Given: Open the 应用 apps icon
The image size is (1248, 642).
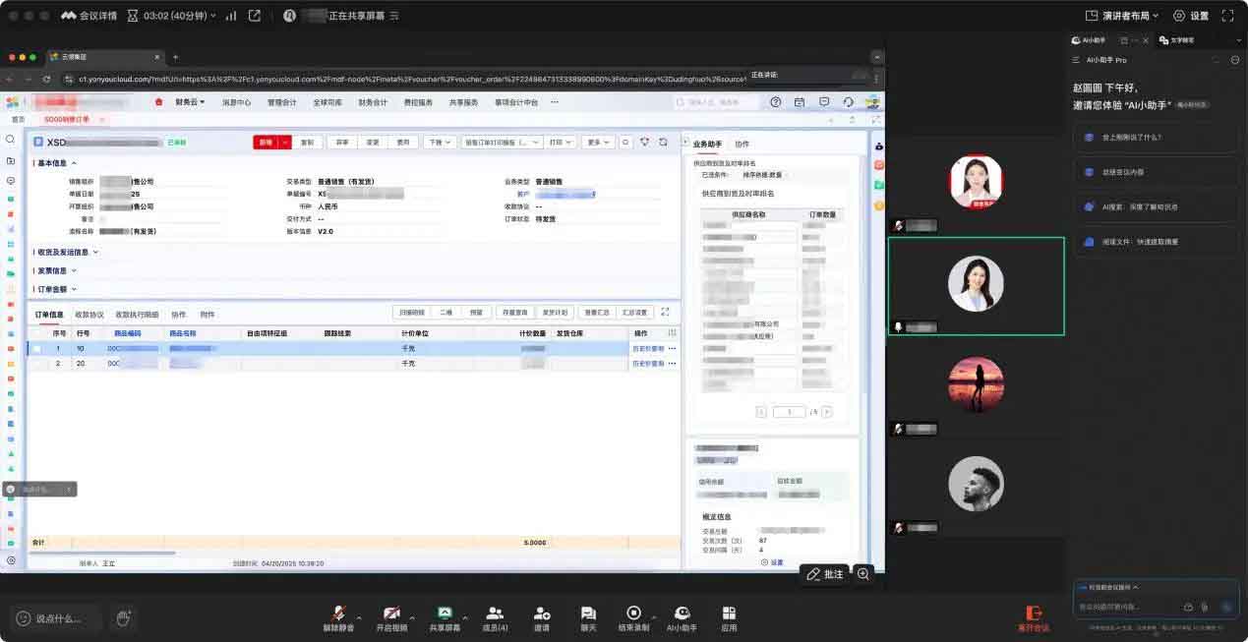Looking at the screenshot, I should pos(729,613).
